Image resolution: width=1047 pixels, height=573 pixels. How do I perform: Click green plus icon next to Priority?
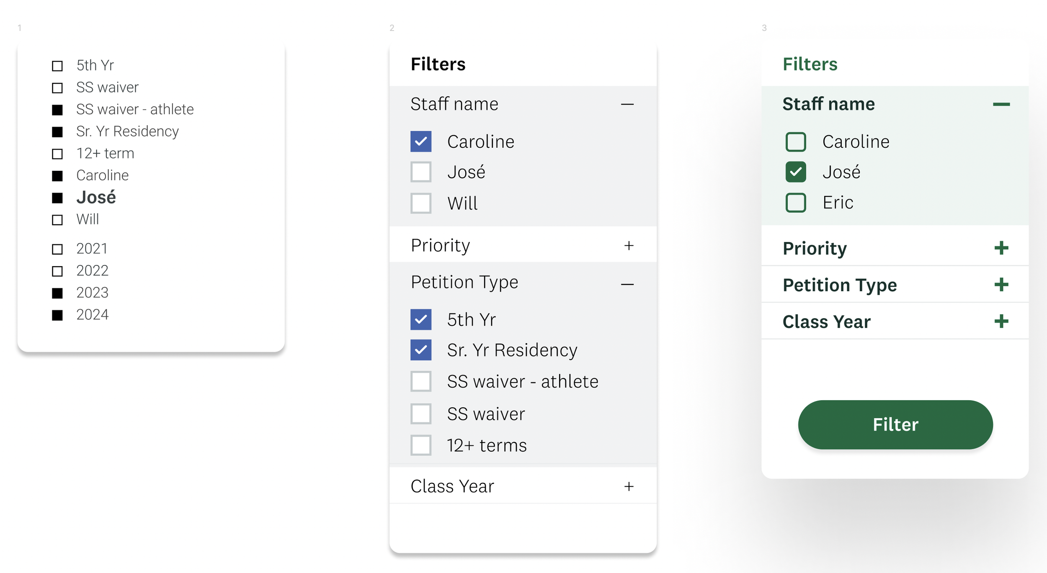(x=1001, y=248)
